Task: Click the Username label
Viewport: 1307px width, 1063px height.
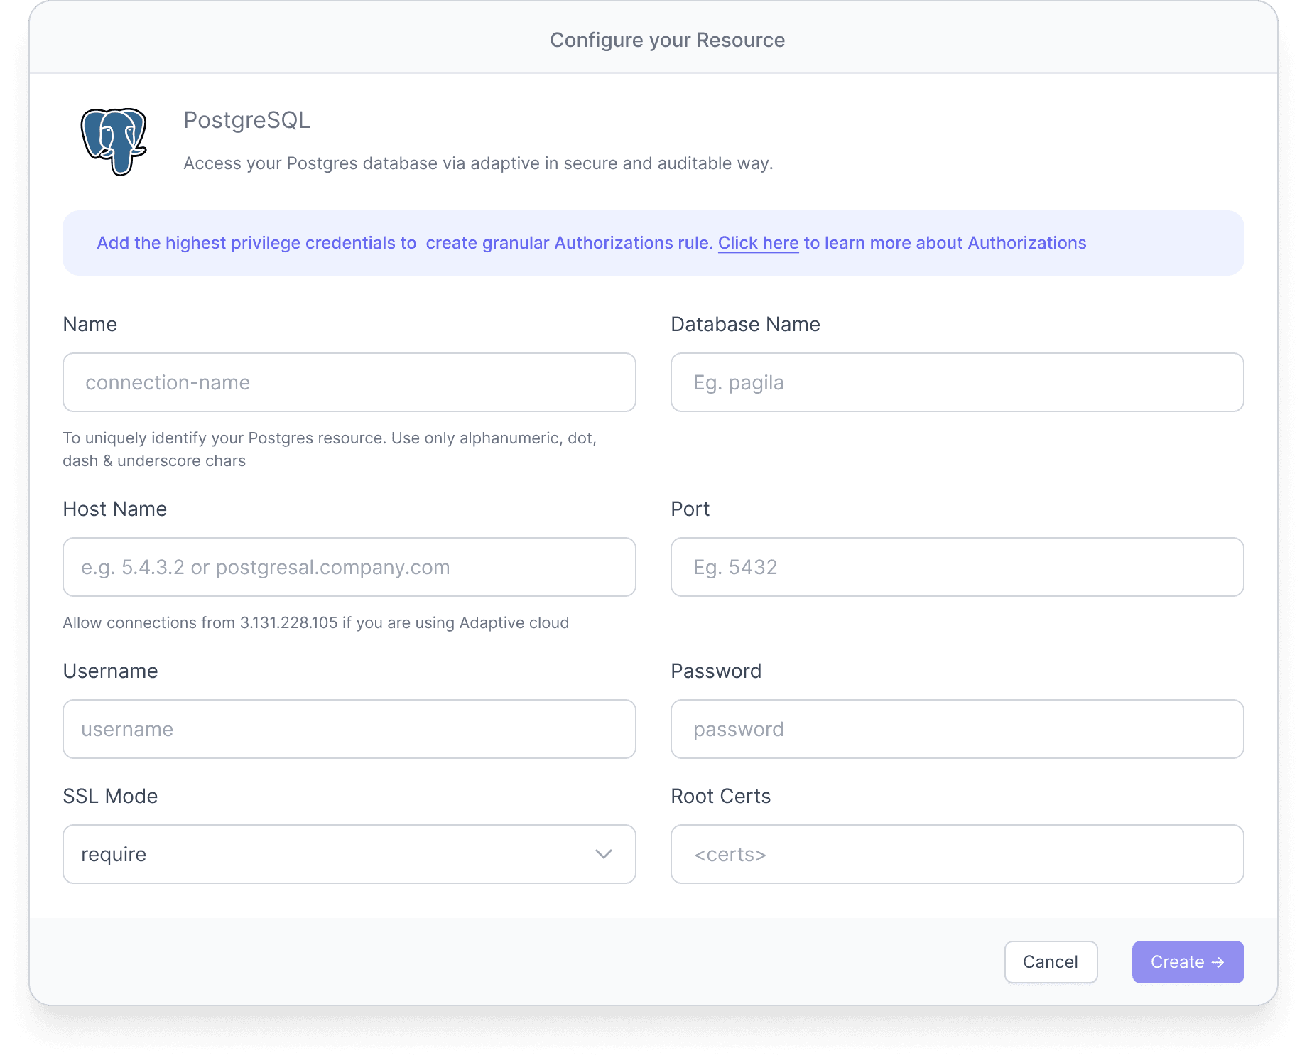Action: [x=110, y=671]
